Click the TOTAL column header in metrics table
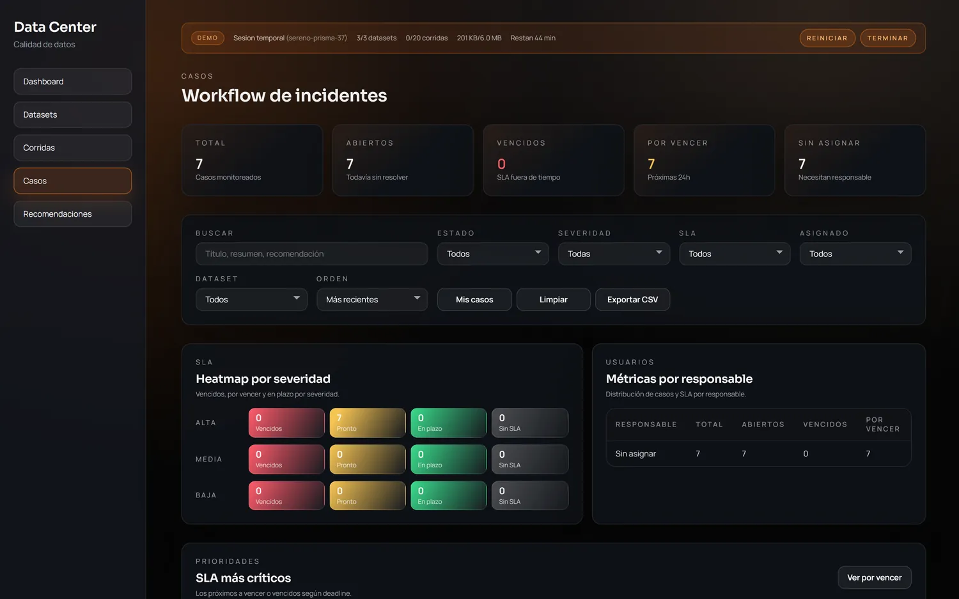Screen dimensions: 959x599 pyautogui.click(x=709, y=424)
